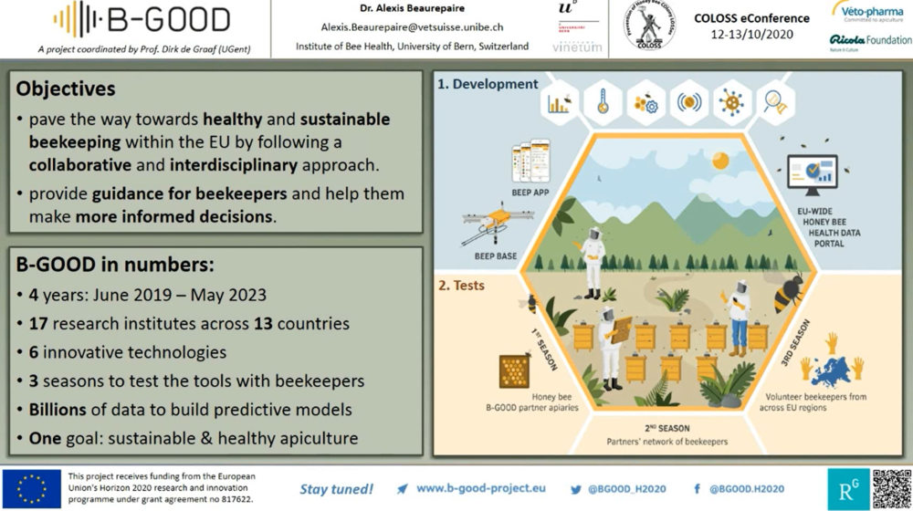913x511 pixels.
Task: Click 'A project coordinated by Prof. Dirk de Graaf'
Action: 144,49
